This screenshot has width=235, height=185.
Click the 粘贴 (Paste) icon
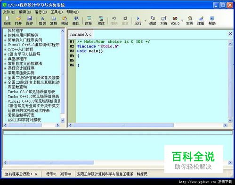pos(65,21)
